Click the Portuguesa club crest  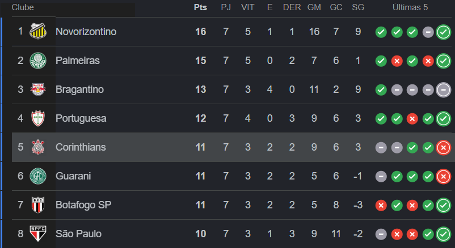click(38, 118)
